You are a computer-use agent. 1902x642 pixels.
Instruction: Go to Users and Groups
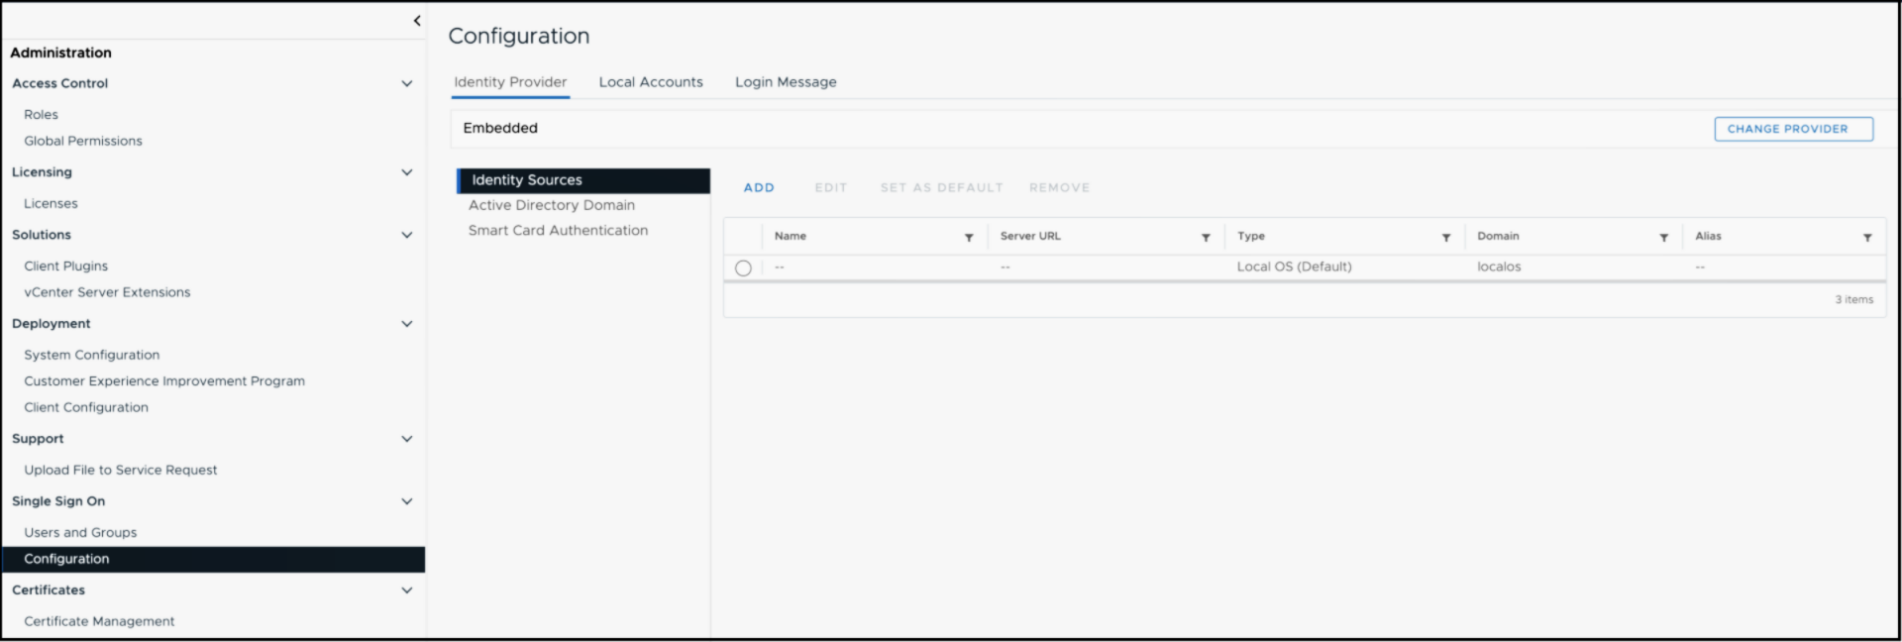click(80, 533)
